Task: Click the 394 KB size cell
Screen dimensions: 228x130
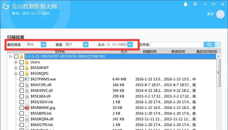Action: (118, 91)
